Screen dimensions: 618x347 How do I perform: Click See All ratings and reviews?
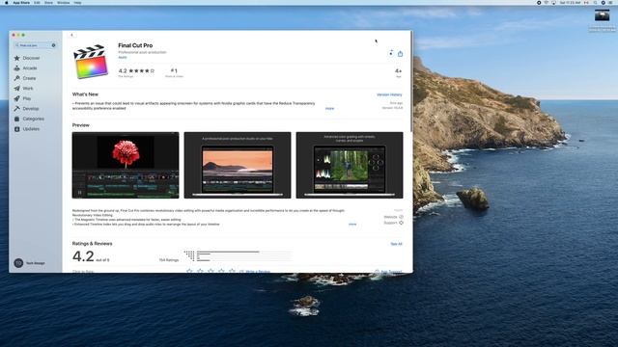(396, 244)
